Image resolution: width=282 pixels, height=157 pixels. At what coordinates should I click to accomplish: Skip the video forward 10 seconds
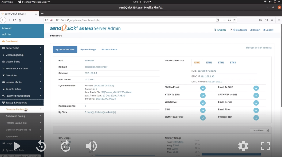click(x=66, y=146)
